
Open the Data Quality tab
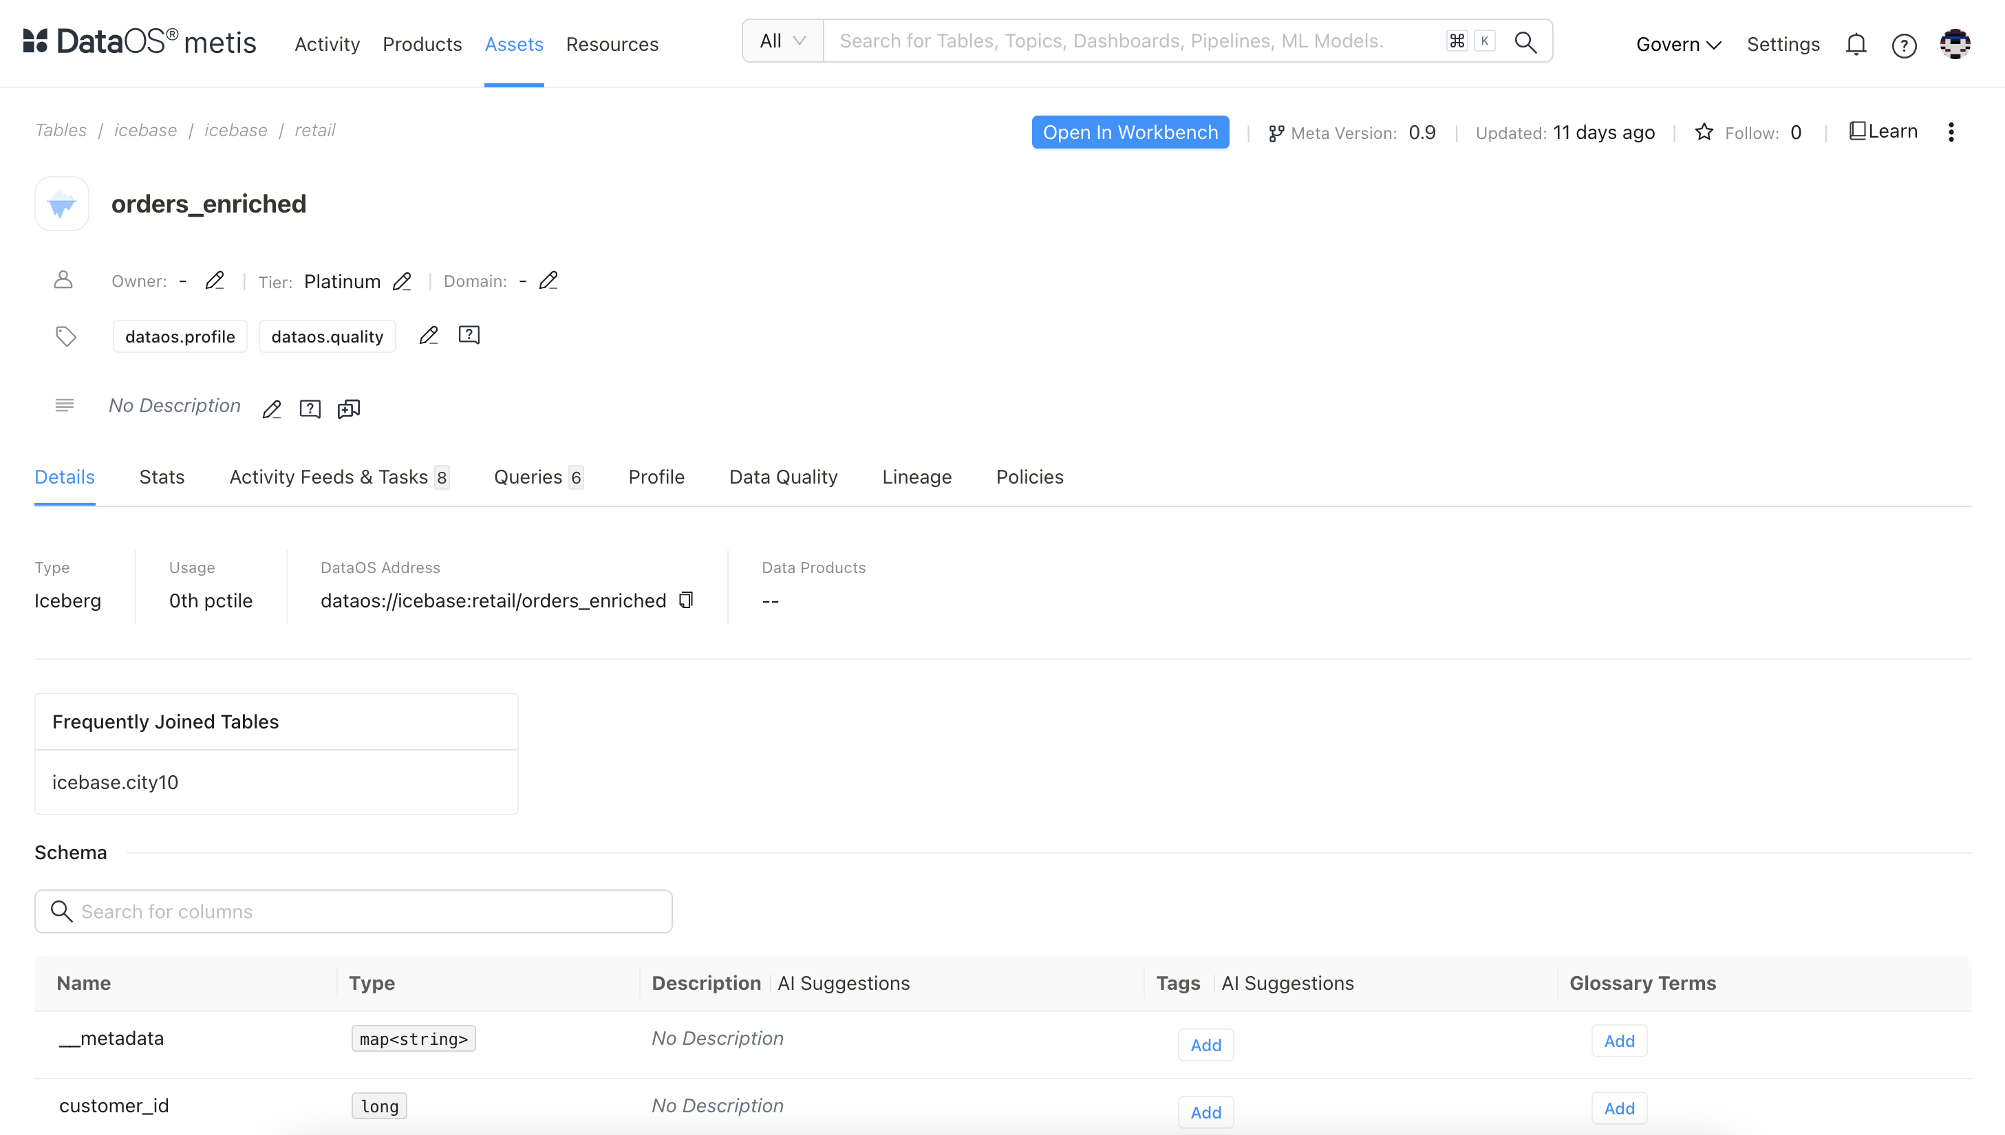(x=784, y=477)
